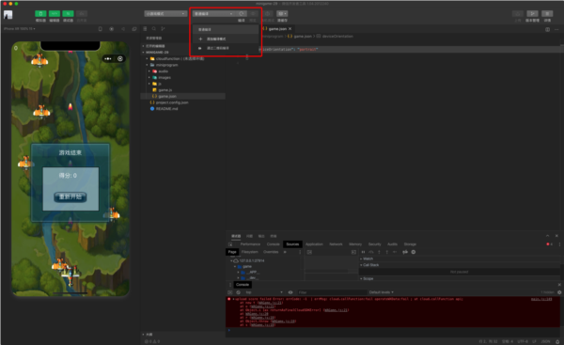Toggle deactivate breakpoints icon
Viewport: 564px width, 345px height.
coord(405,252)
